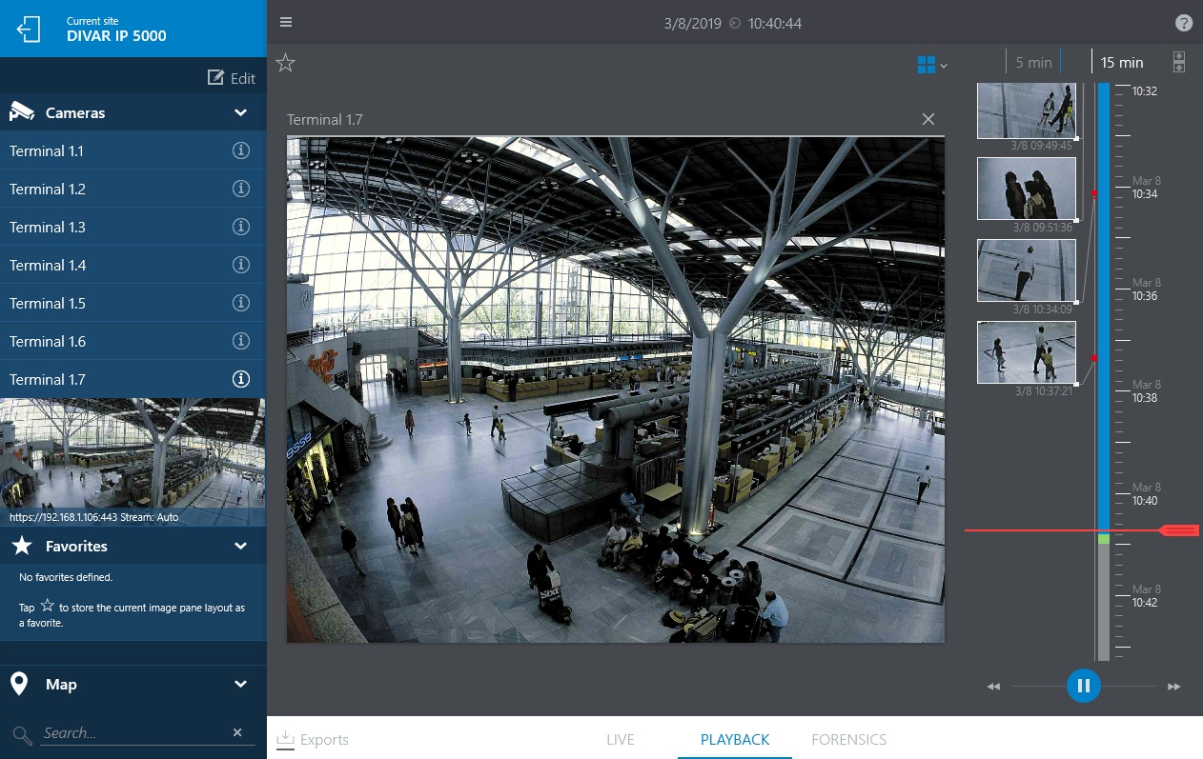Click the Edit button in sidebar
1203x759 pixels.
click(232, 78)
